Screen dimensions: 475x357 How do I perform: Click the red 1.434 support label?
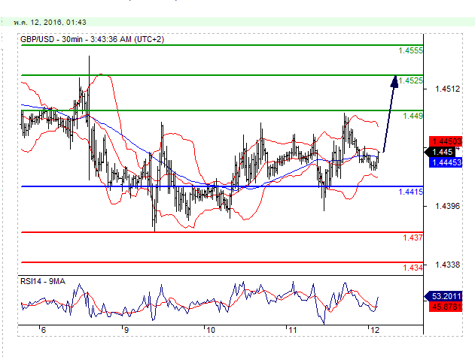(x=413, y=268)
